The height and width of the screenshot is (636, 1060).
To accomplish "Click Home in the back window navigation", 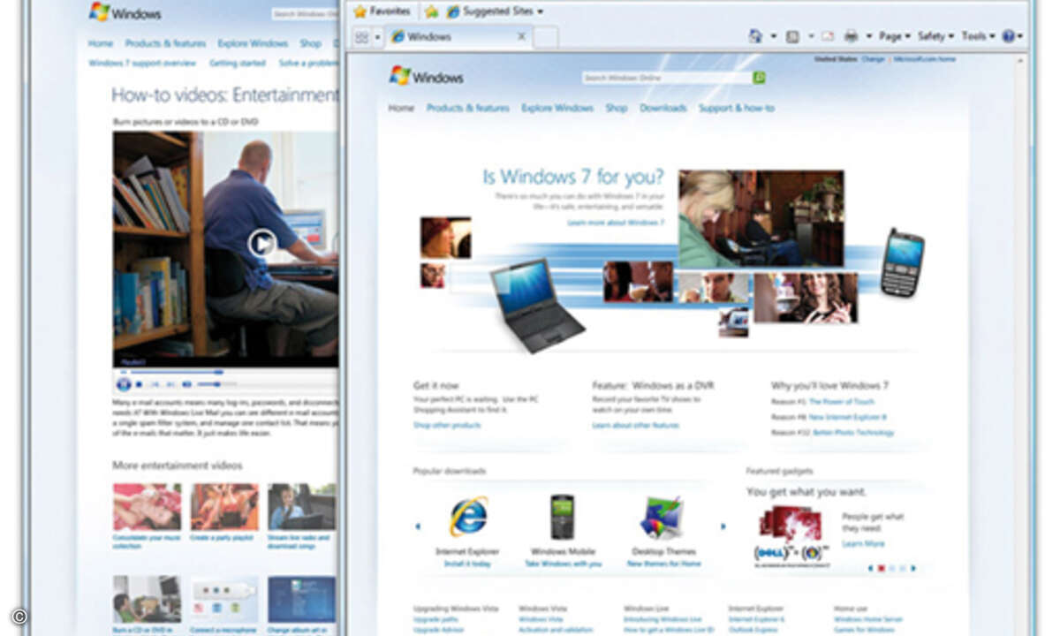I will pyautogui.click(x=101, y=43).
